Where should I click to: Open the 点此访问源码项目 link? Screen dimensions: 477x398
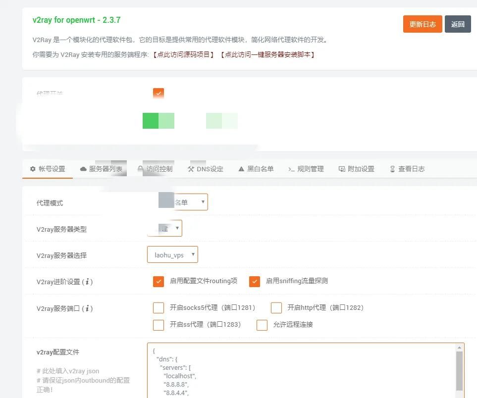(183, 55)
